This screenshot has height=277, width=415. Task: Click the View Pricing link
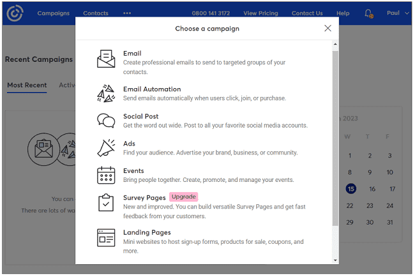260,13
